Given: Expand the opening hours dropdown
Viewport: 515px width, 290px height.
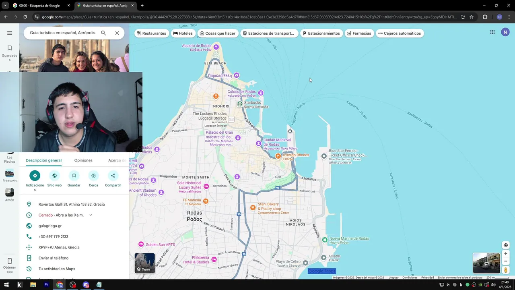Looking at the screenshot, I should 91,215.
